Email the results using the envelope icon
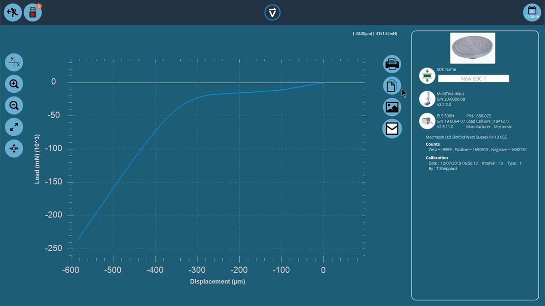The width and height of the screenshot is (545, 306). click(392, 129)
